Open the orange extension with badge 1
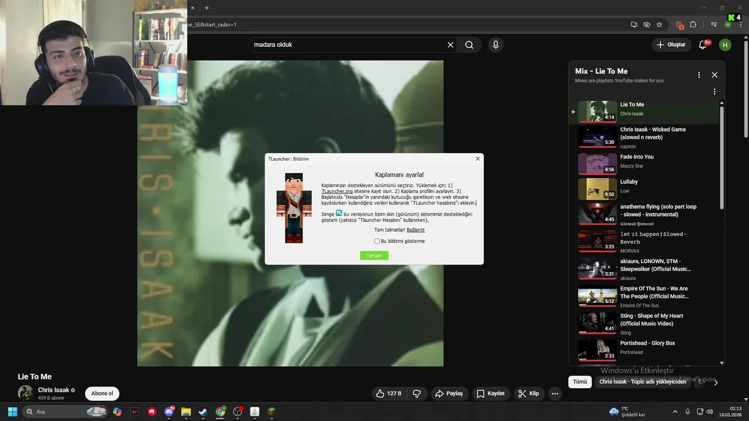749x421 pixels. click(679, 25)
